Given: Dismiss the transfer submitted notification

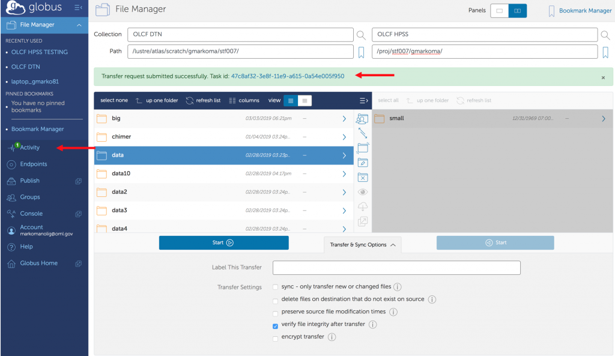Looking at the screenshot, I should coord(603,77).
